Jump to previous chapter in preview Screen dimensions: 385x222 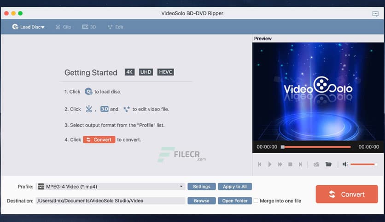[260, 164]
